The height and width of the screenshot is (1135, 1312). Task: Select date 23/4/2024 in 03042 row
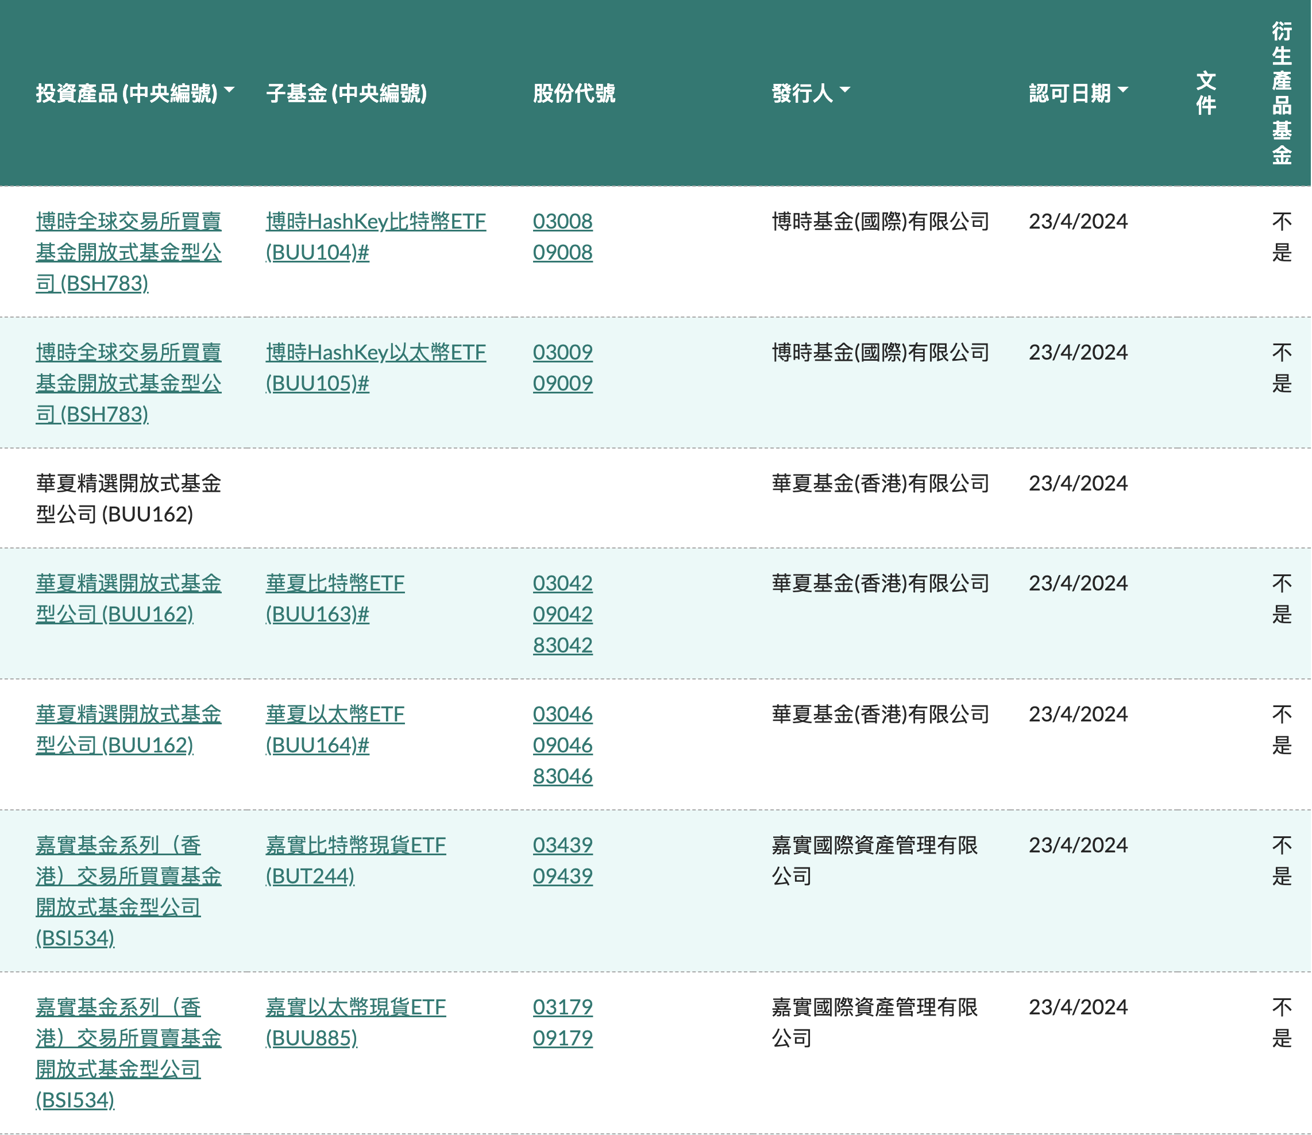1078,584
